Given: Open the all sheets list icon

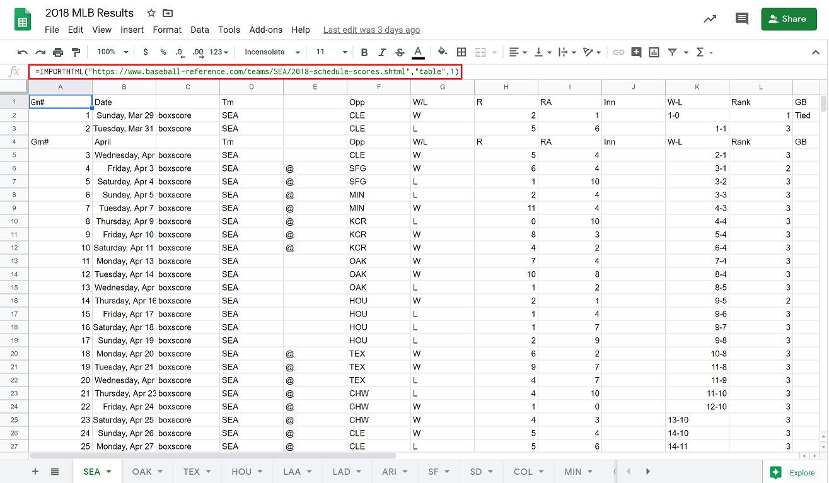Looking at the screenshot, I should point(55,472).
